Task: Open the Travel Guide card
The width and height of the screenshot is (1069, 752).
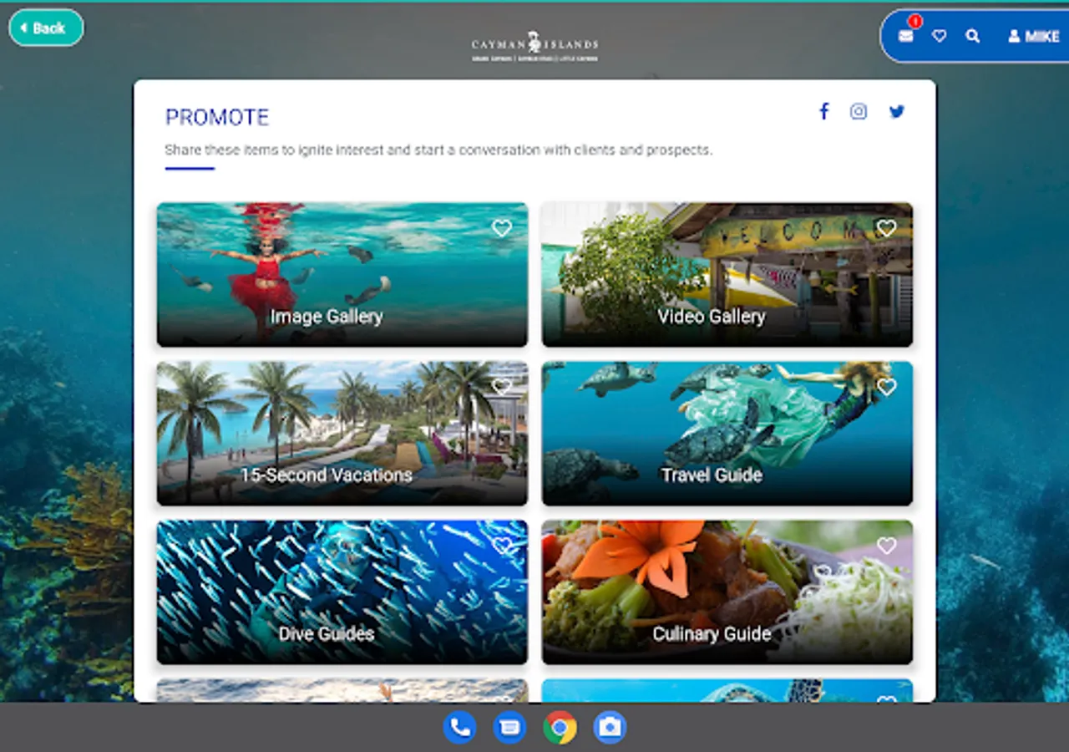Action: (727, 434)
